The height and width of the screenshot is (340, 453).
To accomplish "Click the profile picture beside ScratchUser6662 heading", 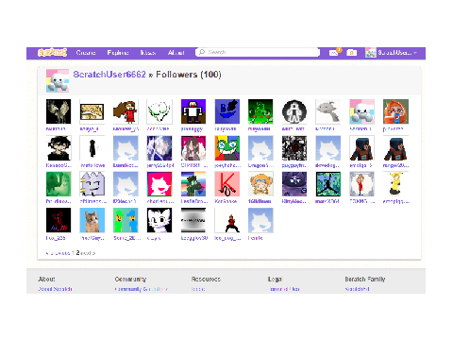I will click(58, 80).
